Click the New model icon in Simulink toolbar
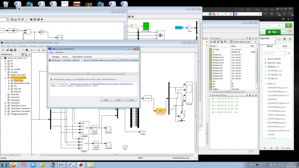Screen dimensions: 299x168 tap(3, 51)
